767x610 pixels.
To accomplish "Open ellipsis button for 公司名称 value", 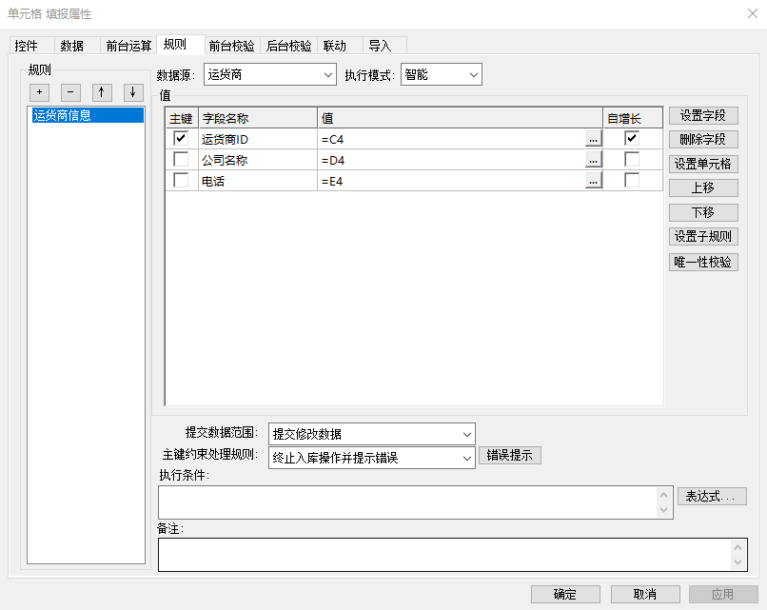I will click(594, 160).
